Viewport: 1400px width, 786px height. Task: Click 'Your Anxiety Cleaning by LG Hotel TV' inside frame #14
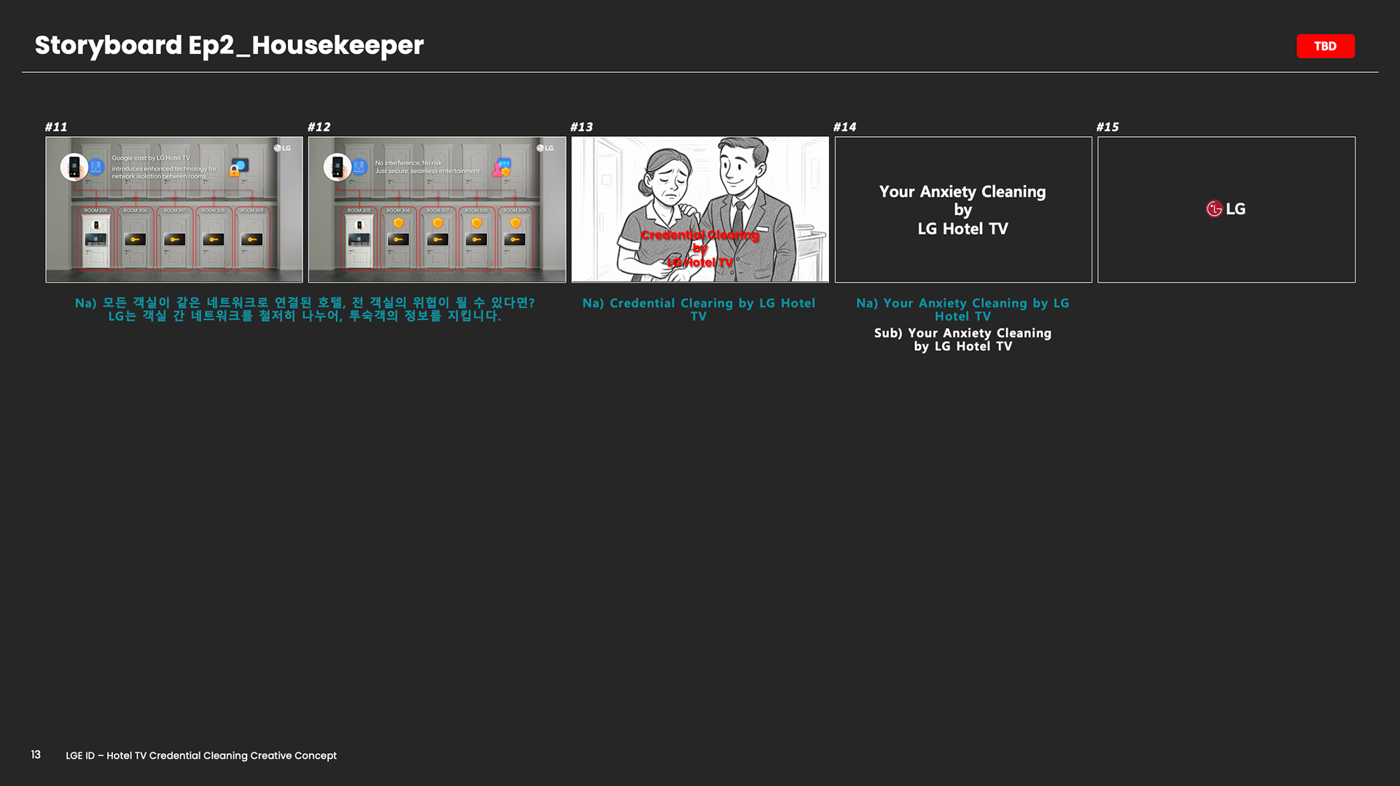click(962, 210)
